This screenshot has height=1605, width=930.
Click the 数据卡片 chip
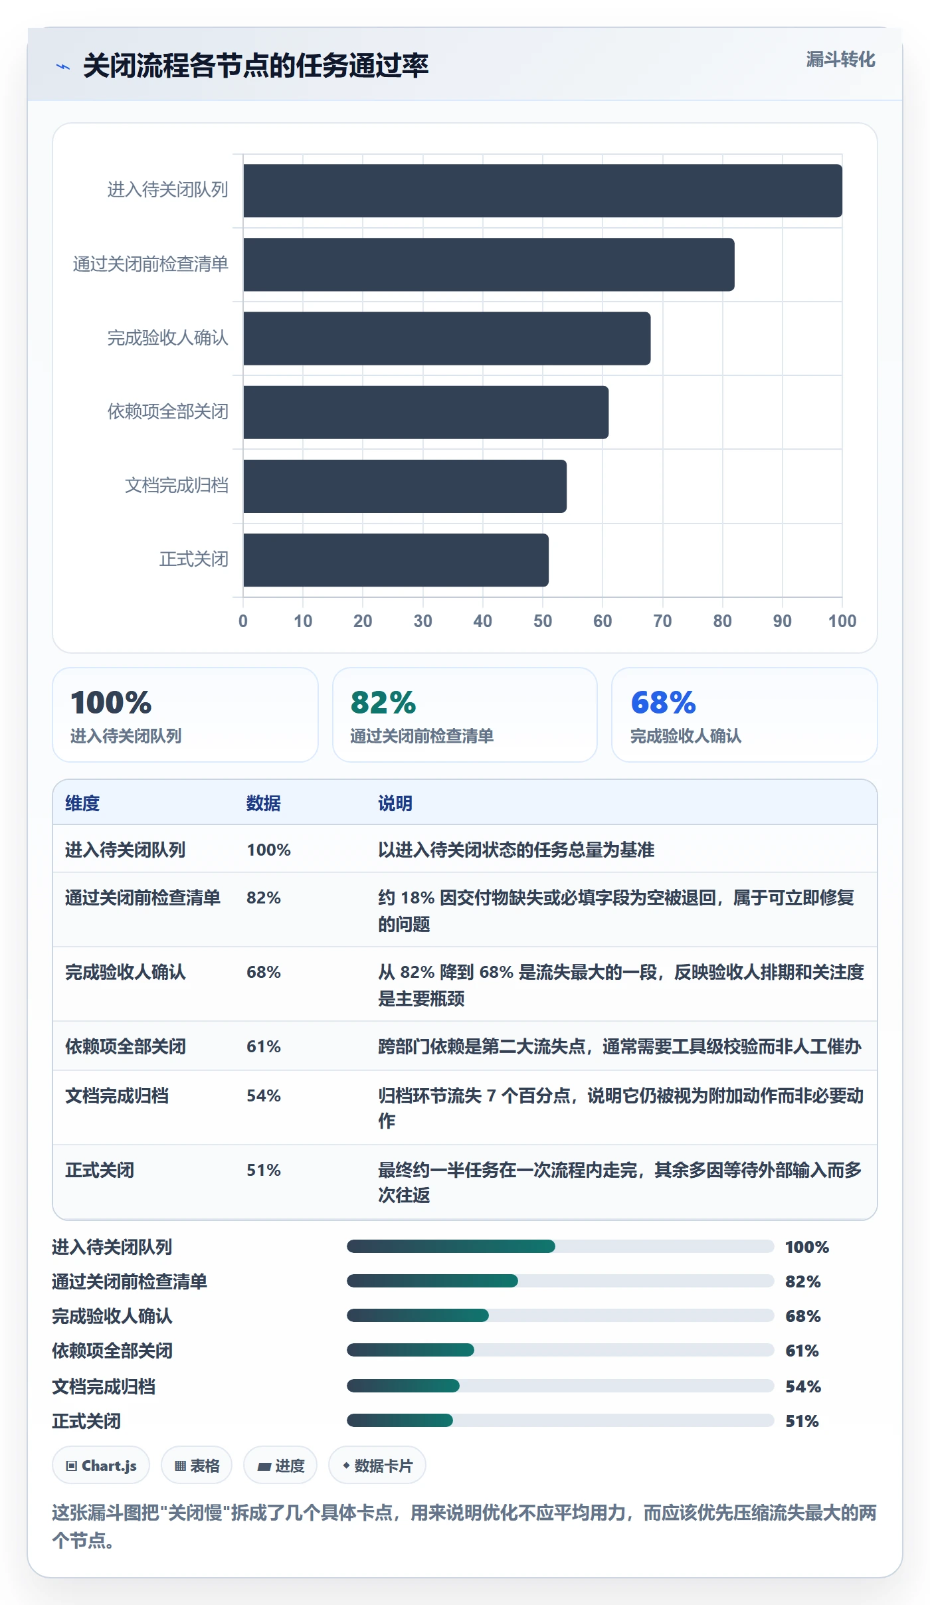tap(377, 1465)
